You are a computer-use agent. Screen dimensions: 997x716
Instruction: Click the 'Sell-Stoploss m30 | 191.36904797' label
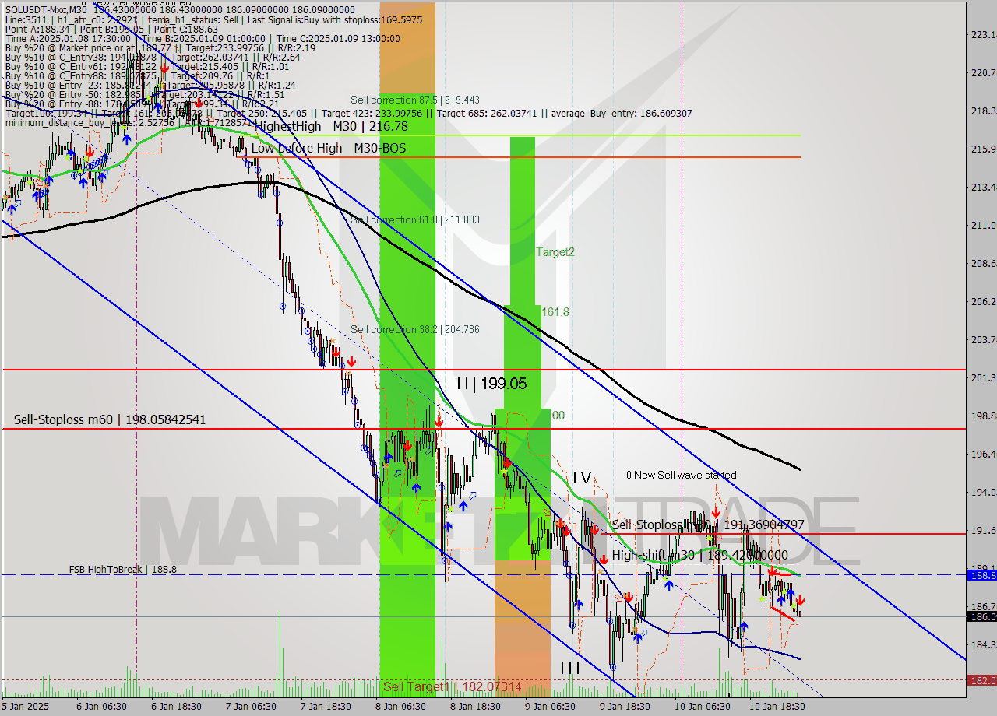click(x=708, y=525)
